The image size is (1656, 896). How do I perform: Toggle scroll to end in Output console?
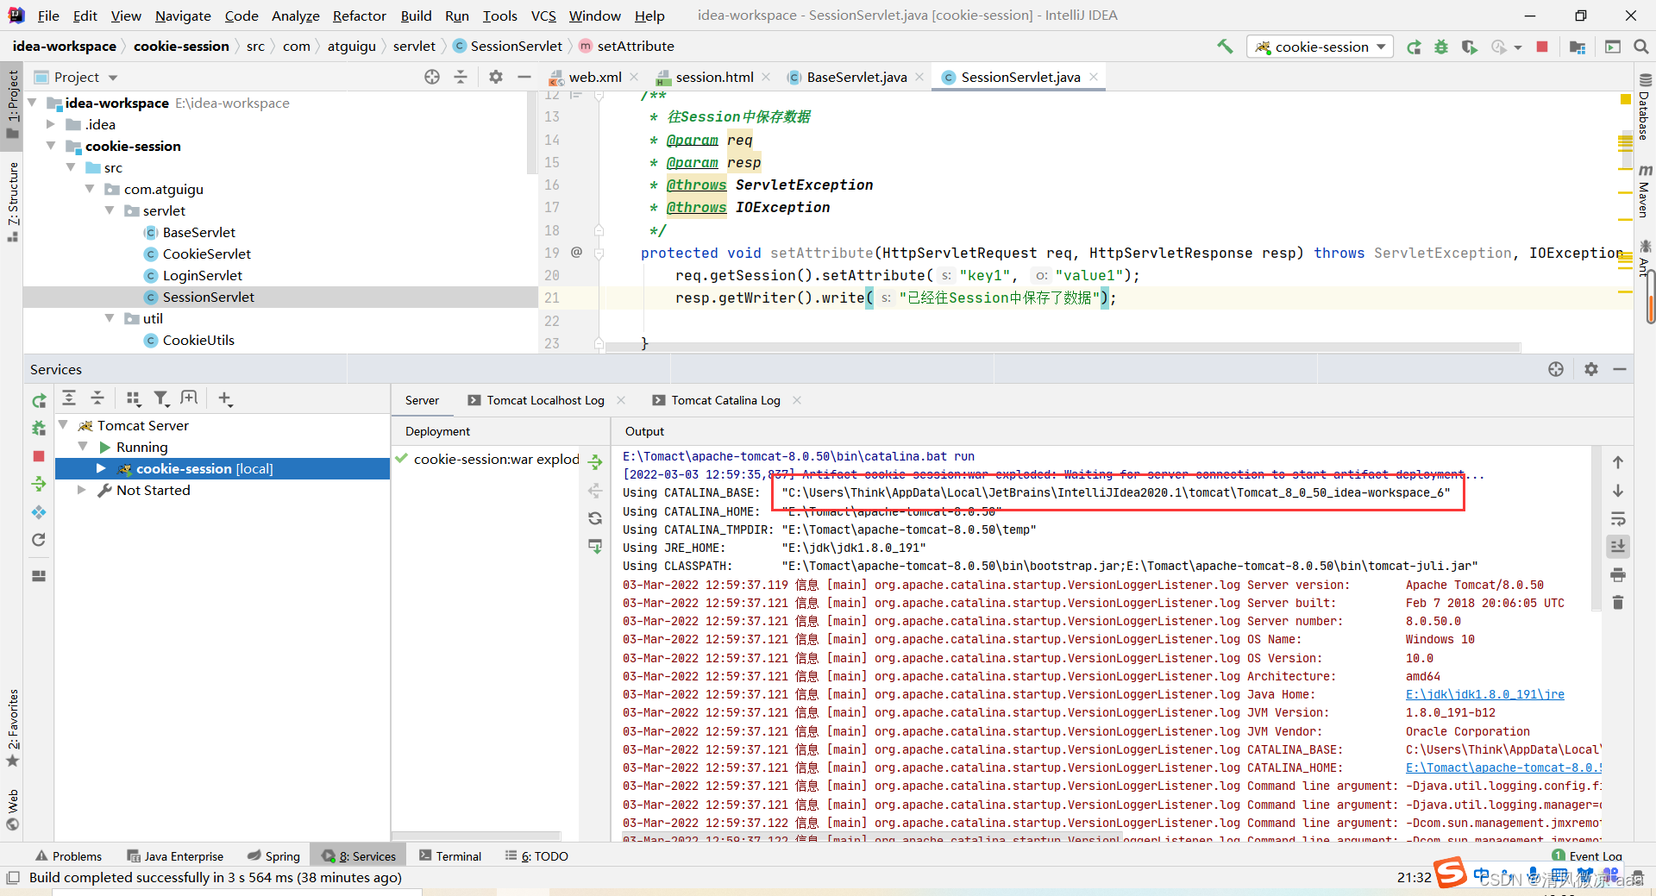coord(1618,546)
